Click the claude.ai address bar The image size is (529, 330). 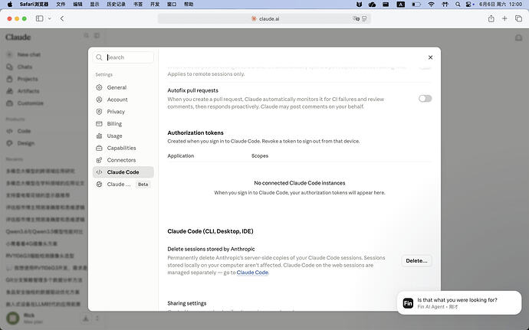tap(264, 18)
